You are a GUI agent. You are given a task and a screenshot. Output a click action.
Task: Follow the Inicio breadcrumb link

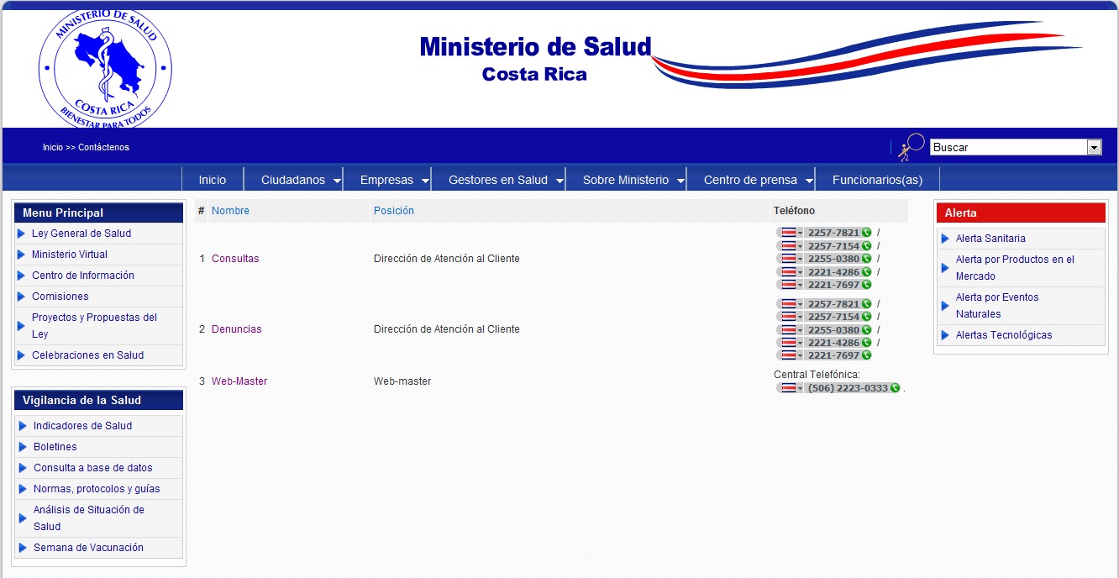[53, 147]
